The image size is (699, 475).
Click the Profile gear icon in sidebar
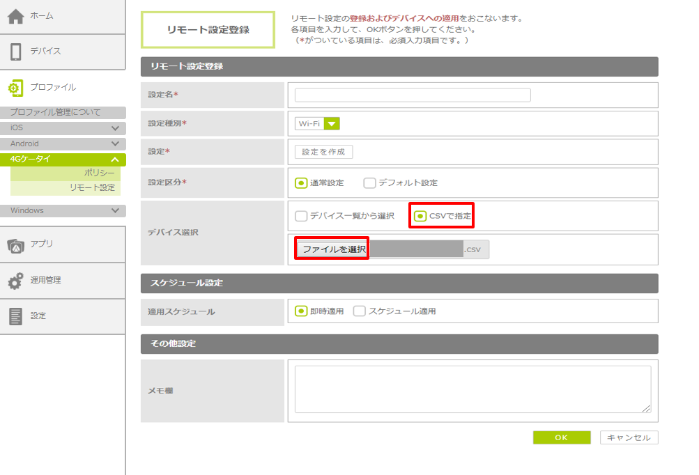pos(15,88)
